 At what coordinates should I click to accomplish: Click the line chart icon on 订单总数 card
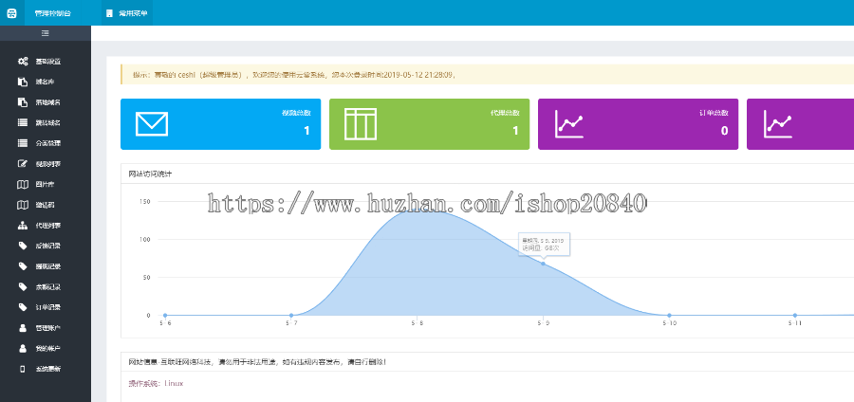click(x=569, y=124)
